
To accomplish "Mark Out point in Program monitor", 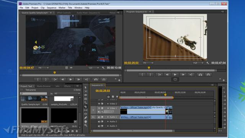I will (x=150, y=75).
